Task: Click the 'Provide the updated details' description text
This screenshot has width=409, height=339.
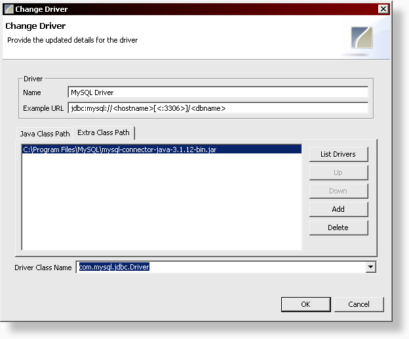Action: point(73,40)
